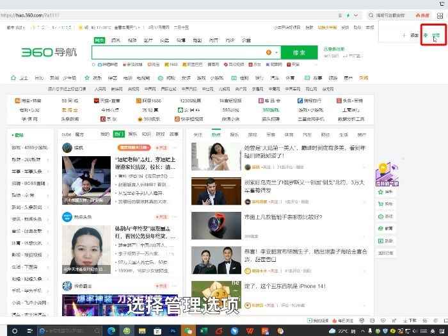This screenshot has height=336, width=448.
Task: Open the search engine selector arrow
Action: click(276, 52)
